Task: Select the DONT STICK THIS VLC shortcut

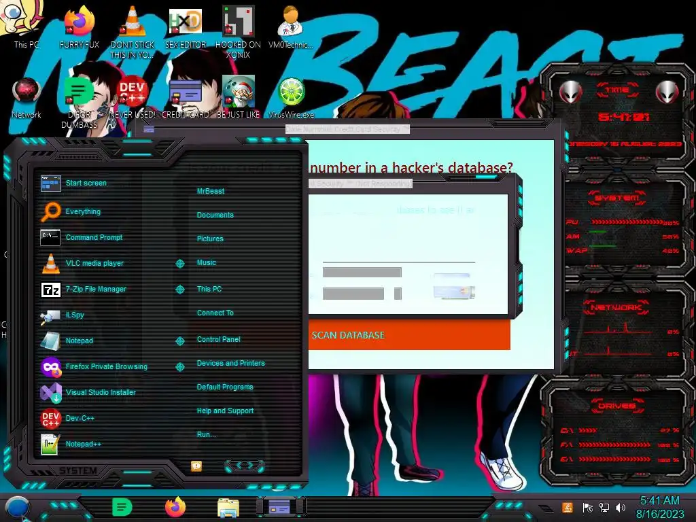Action: pos(133,32)
